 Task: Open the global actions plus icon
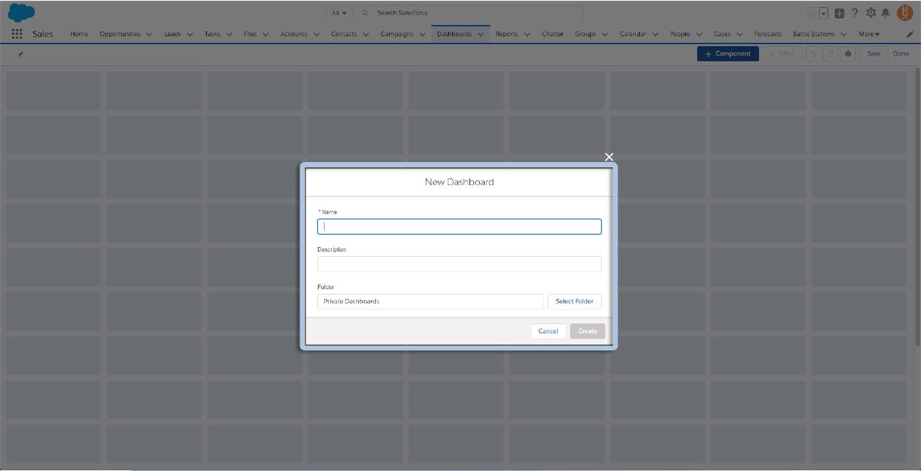tap(839, 13)
